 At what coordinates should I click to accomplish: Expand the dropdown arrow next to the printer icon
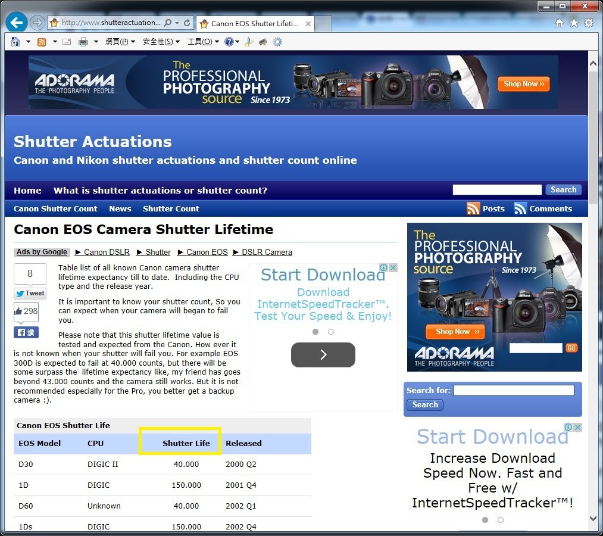96,42
